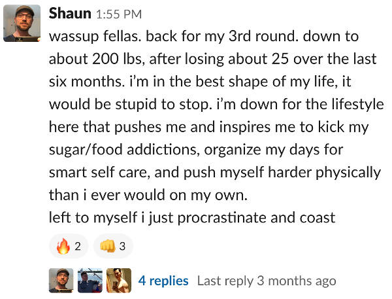Click the line 'would be stupid to stop'
The image size is (392, 299).
point(216,105)
